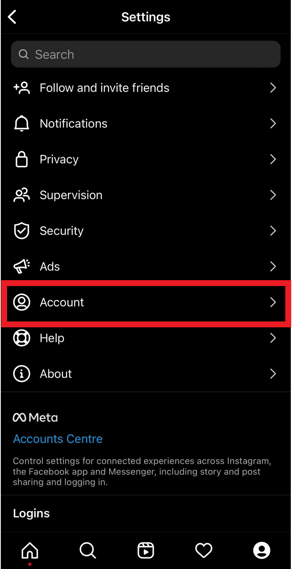Expand the About row chevron

pyautogui.click(x=273, y=374)
